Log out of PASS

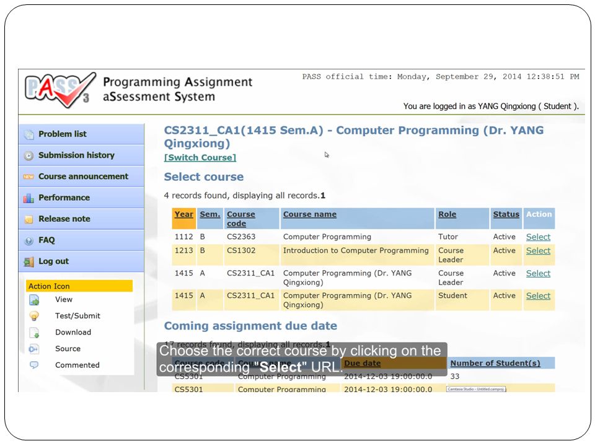click(x=81, y=261)
